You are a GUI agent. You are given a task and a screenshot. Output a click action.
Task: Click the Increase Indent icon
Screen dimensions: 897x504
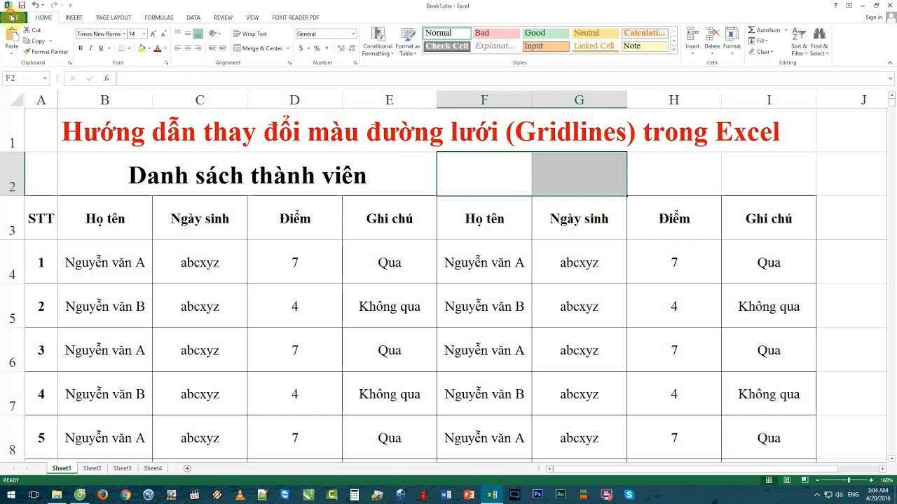(x=224, y=48)
